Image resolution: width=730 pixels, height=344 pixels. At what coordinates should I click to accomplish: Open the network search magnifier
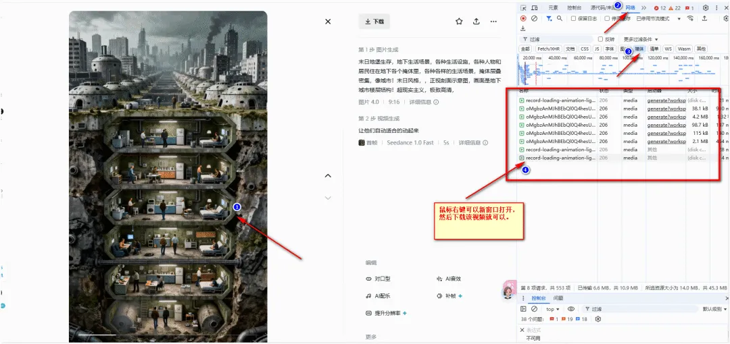pos(560,19)
